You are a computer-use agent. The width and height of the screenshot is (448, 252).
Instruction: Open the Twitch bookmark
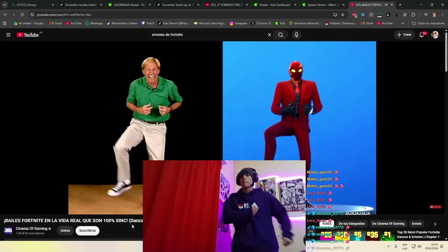[148, 23]
